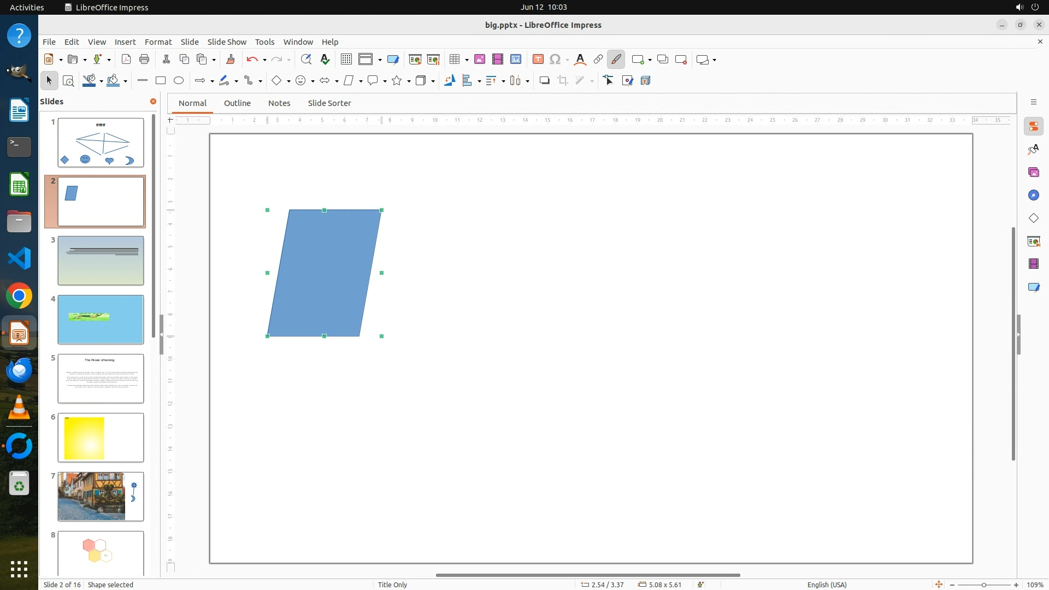Toggle the Show Draw Functions highlighter button
This screenshot has height=590, width=1049.
pyautogui.click(x=616, y=60)
